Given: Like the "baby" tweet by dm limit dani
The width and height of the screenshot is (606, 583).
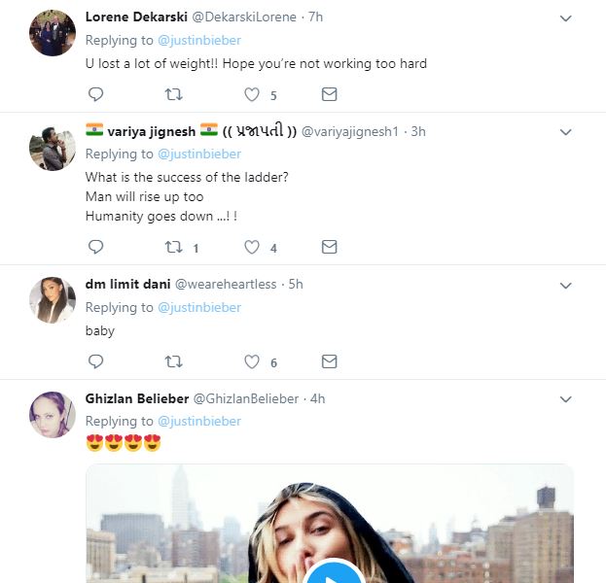Looking at the screenshot, I should (252, 361).
